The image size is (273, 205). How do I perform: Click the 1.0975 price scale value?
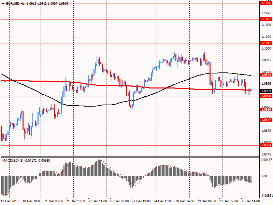266,60
